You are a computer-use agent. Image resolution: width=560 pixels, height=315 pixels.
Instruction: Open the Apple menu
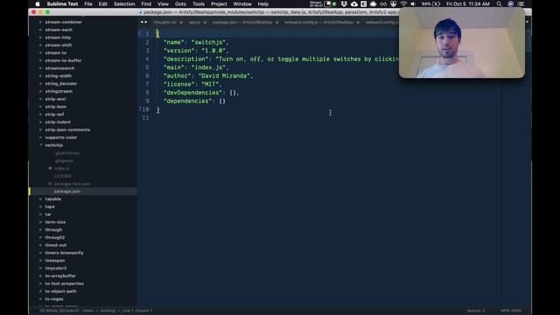tap(38, 3)
